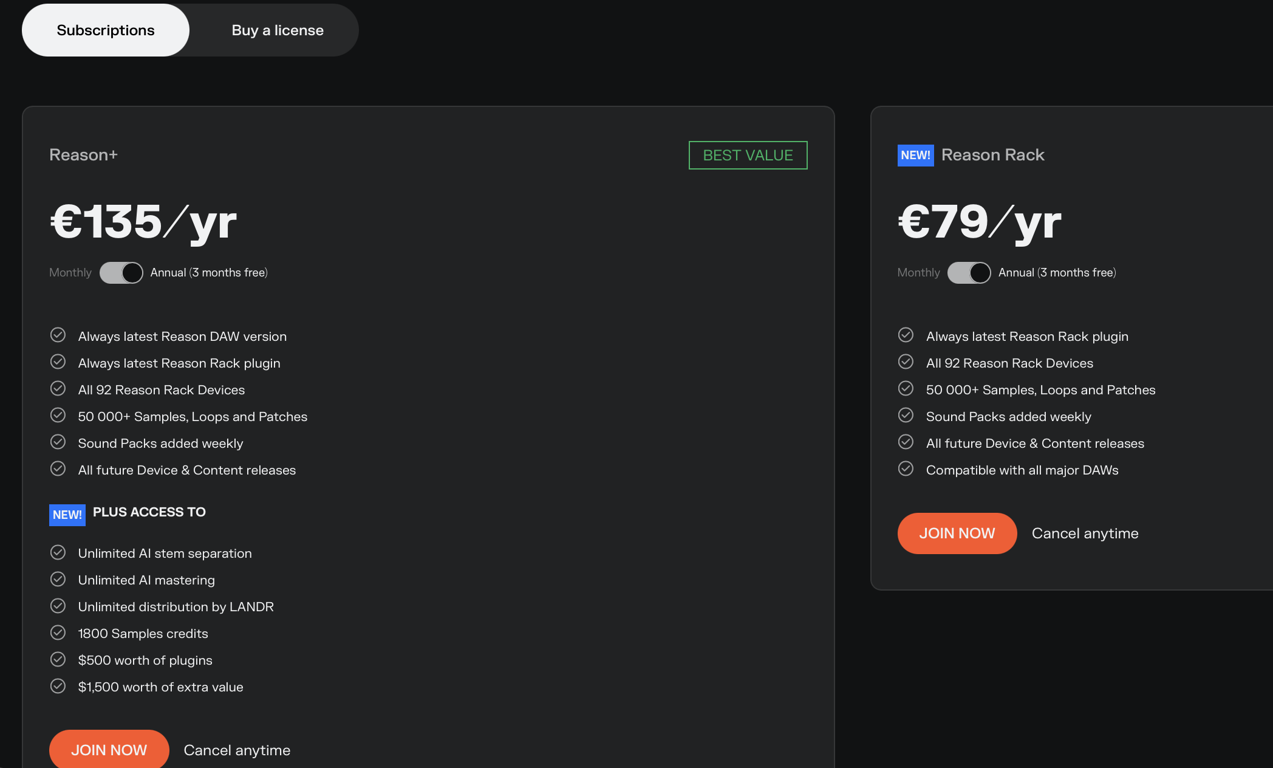Click the blue NEW! badge beside PLUS ACCESS TO

[x=67, y=515]
